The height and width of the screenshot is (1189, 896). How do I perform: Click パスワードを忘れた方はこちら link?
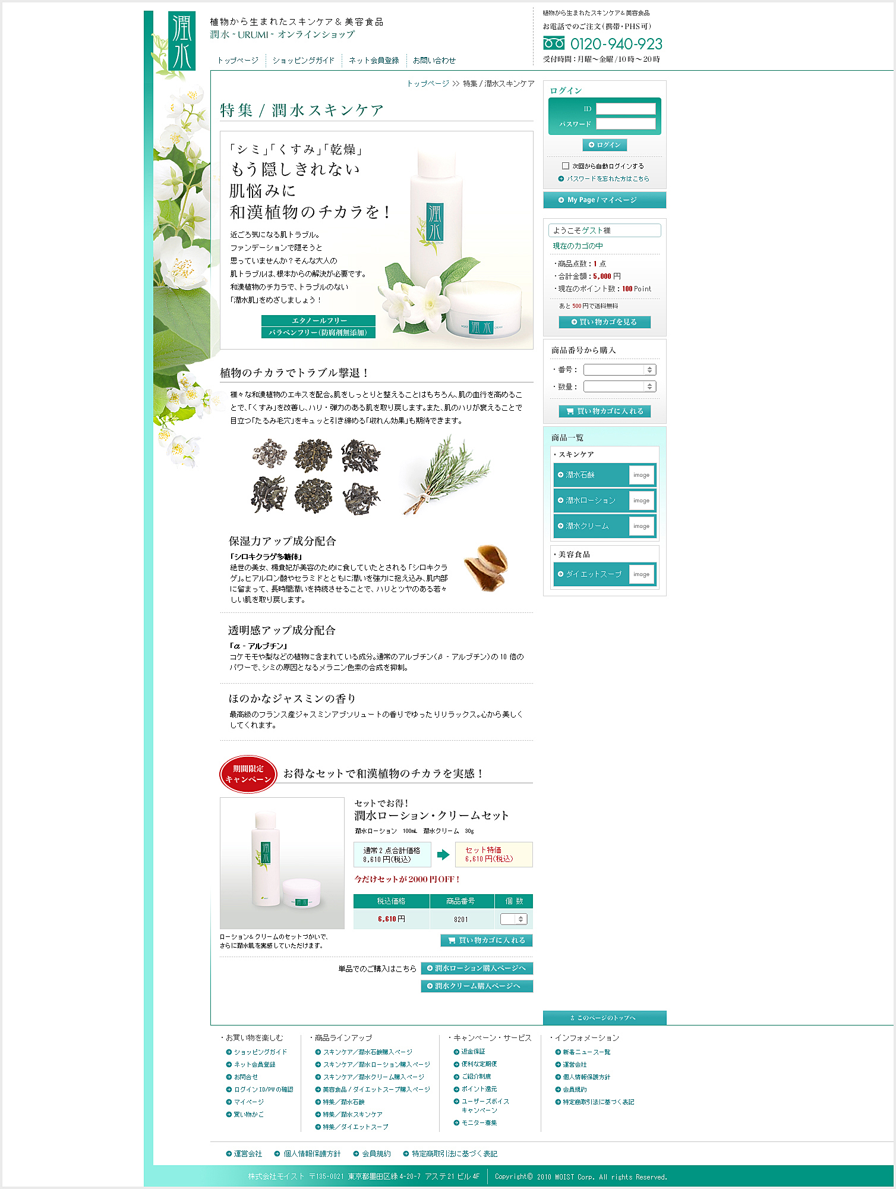point(604,178)
